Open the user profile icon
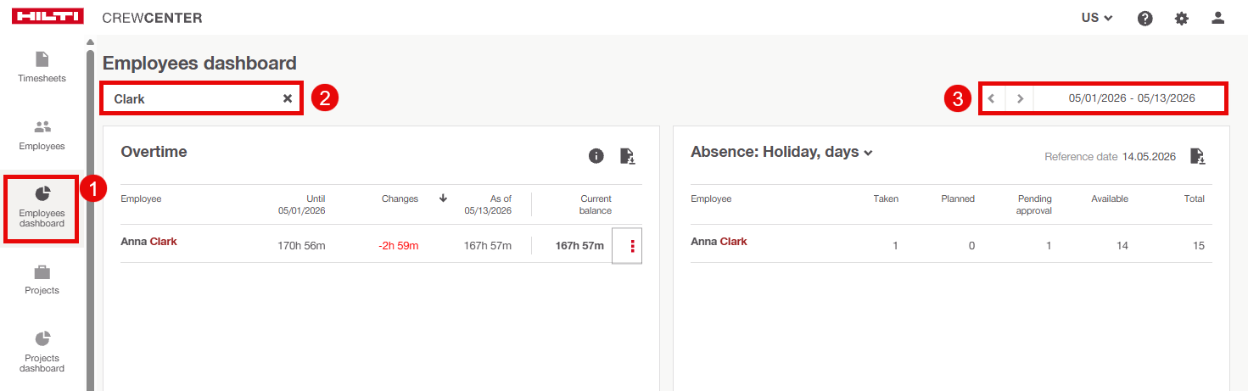 pyautogui.click(x=1218, y=18)
